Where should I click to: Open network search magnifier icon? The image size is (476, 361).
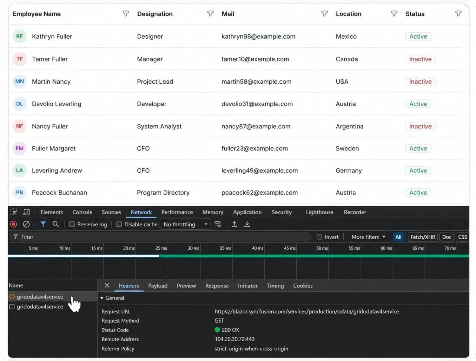coord(56,224)
